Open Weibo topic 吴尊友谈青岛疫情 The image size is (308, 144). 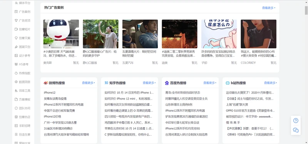(x=55, y=99)
